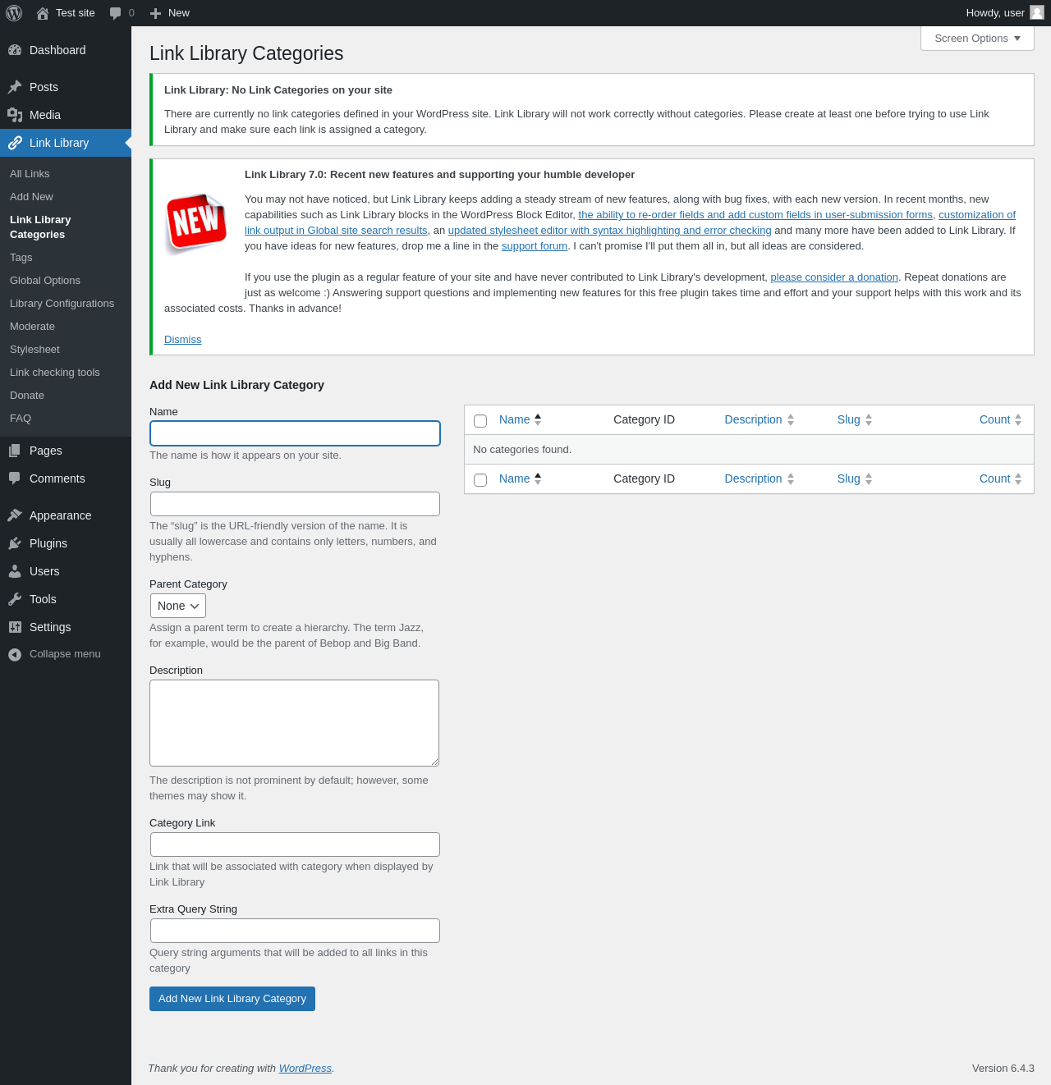Click the Pages icon in sidebar
The height and width of the screenshot is (1085, 1051).
15,451
